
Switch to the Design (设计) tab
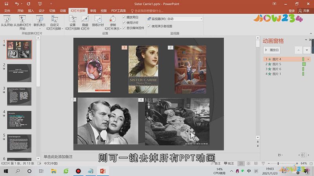[x=42, y=11]
